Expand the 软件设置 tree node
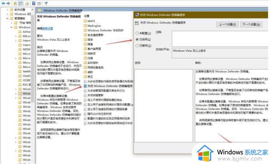This screenshot has height=164, width=270. [7, 9]
